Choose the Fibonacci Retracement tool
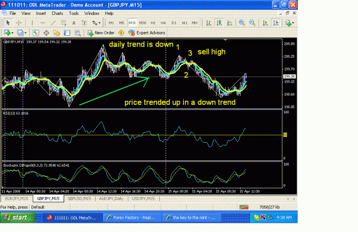 point(64,23)
